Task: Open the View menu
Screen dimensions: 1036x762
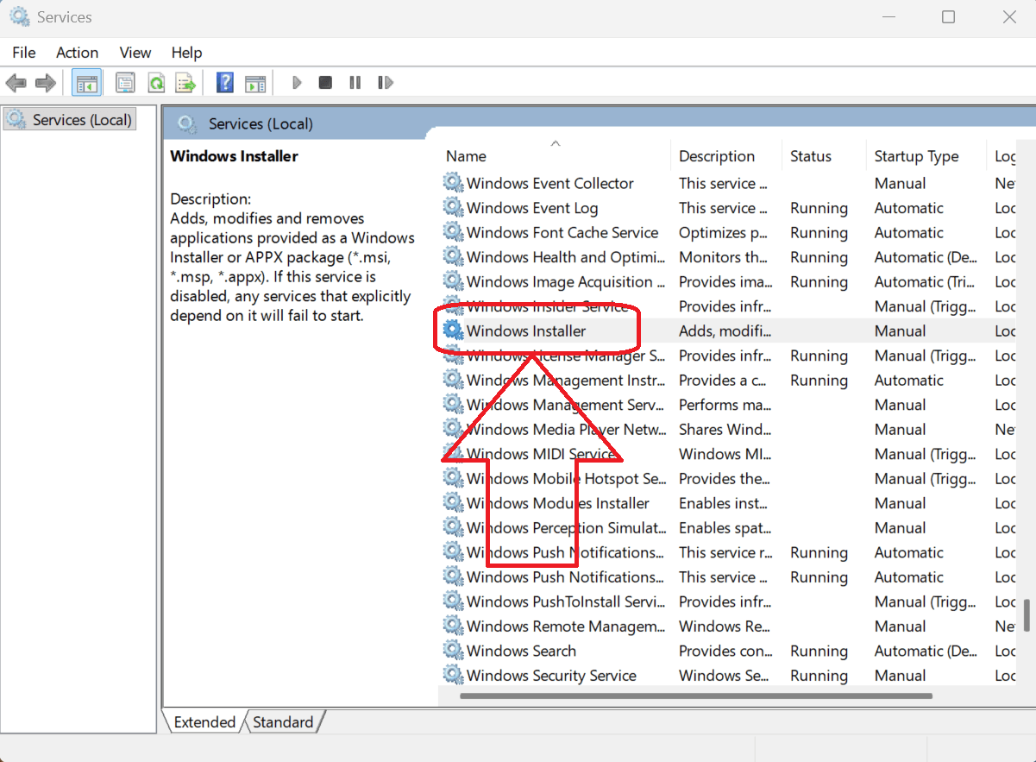Action: [135, 52]
